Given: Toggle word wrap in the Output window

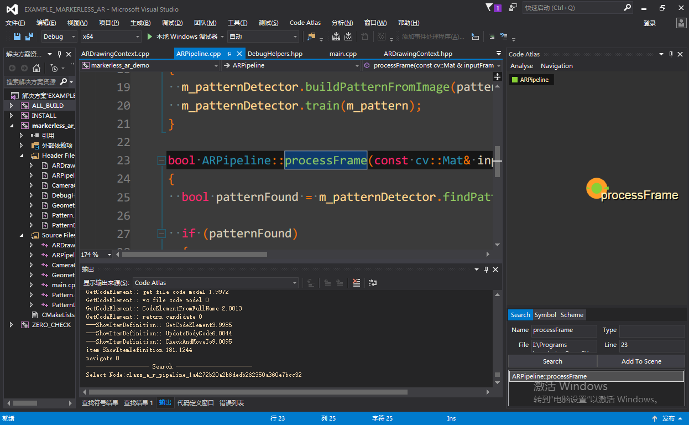Looking at the screenshot, I should pos(373,283).
